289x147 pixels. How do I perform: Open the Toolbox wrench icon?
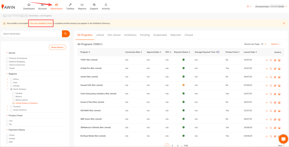coord(70,5)
